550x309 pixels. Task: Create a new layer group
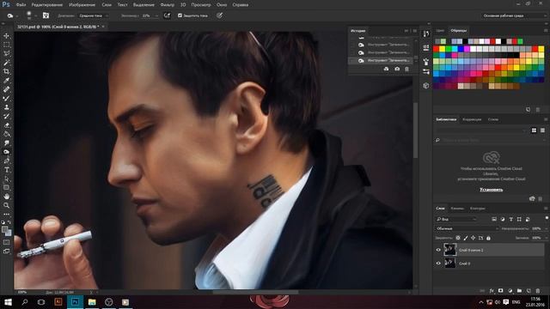pos(519,291)
